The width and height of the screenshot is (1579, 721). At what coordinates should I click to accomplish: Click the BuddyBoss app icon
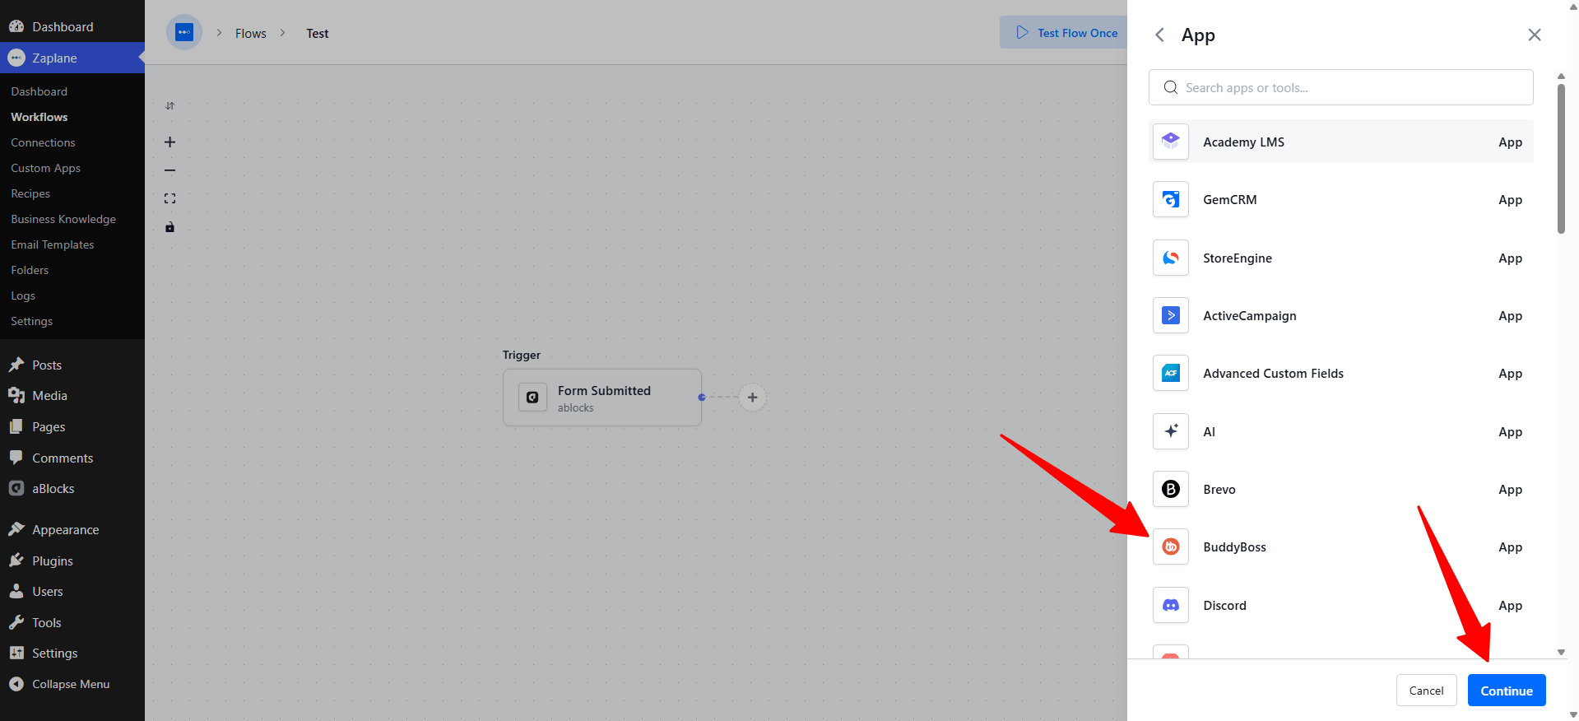click(x=1171, y=547)
